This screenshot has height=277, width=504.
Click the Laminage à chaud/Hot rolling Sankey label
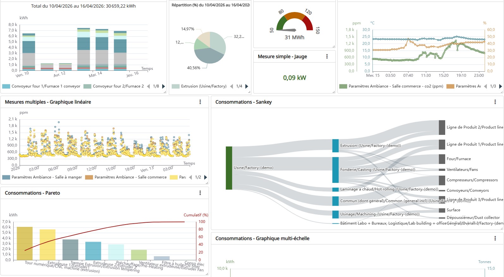389,189
